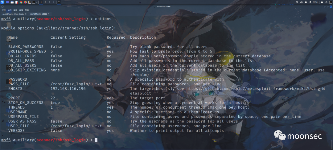Viewport: 333px width, 150px height.
Task: Click the BLANK_PASSWORDS option name
Action: pyautogui.click(x=26, y=47)
